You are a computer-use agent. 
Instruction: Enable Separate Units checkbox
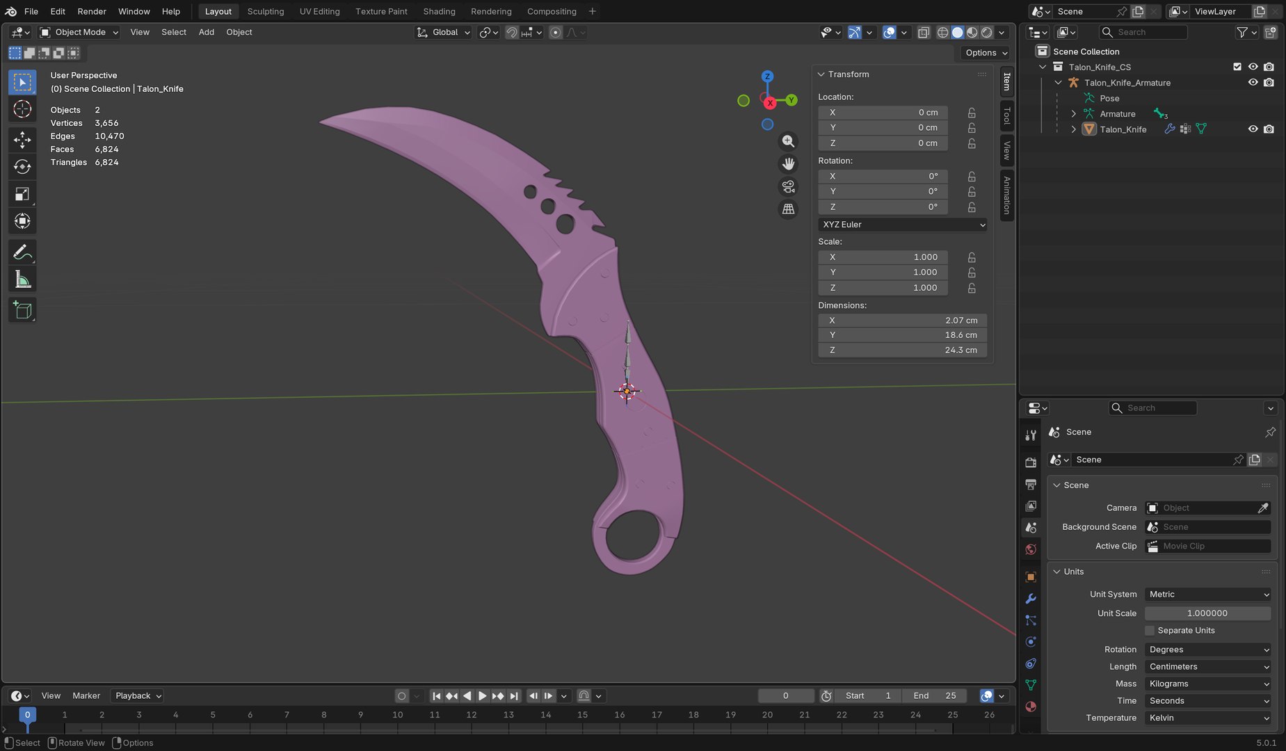1150,631
